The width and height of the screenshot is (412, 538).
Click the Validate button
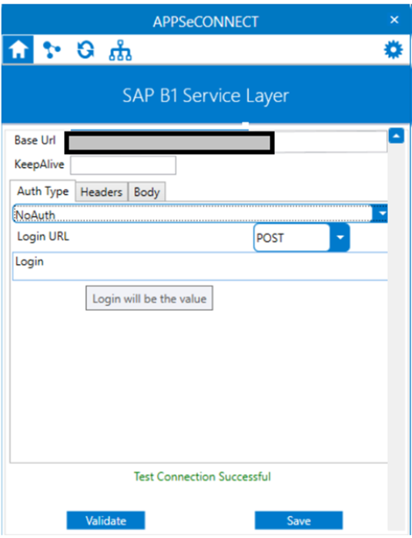[x=106, y=520]
